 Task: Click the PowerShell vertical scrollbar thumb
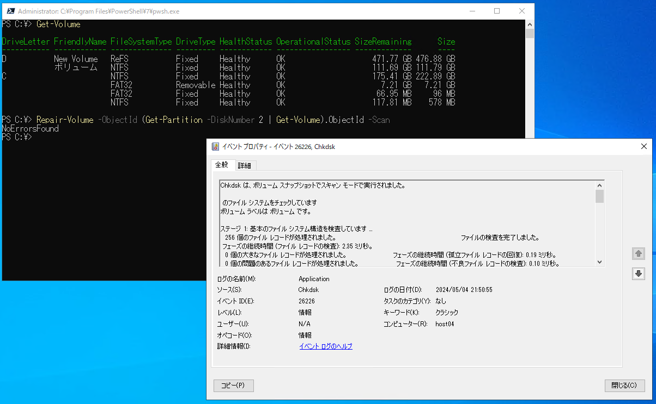(x=529, y=34)
